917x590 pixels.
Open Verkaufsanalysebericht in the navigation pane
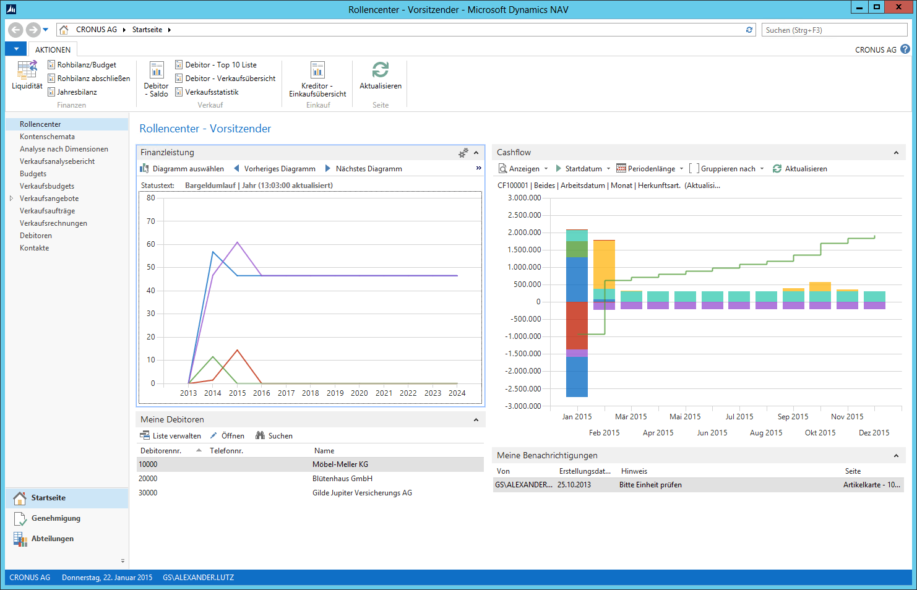(x=57, y=161)
